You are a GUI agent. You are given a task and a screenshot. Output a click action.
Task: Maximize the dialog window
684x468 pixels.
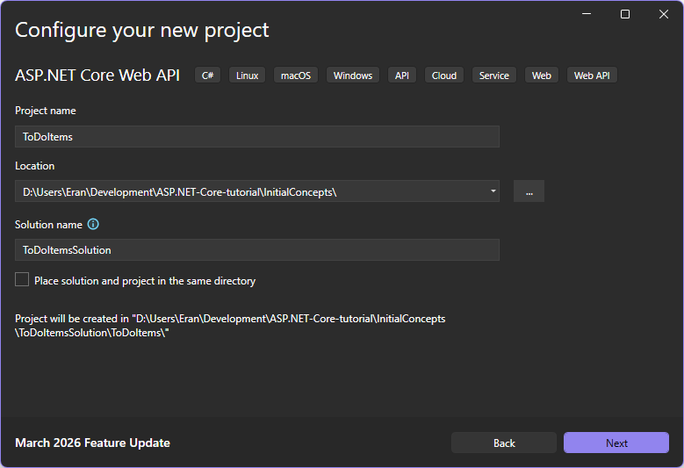[624, 14]
